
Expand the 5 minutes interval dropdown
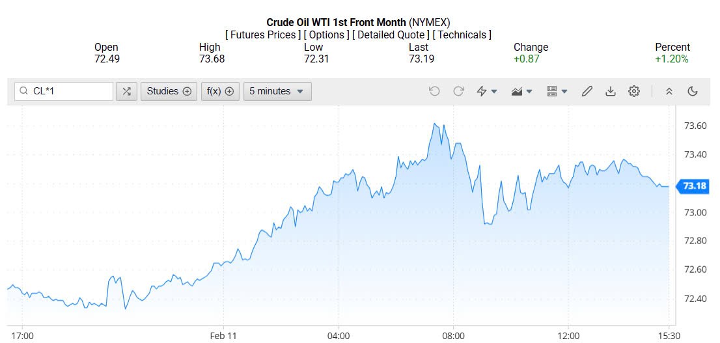click(x=277, y=91)
